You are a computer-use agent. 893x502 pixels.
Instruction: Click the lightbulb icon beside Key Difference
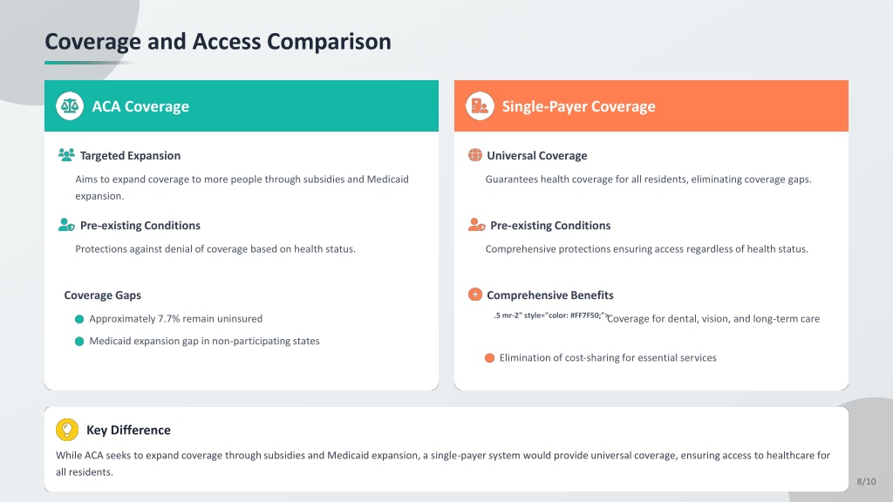coord(67,430)
